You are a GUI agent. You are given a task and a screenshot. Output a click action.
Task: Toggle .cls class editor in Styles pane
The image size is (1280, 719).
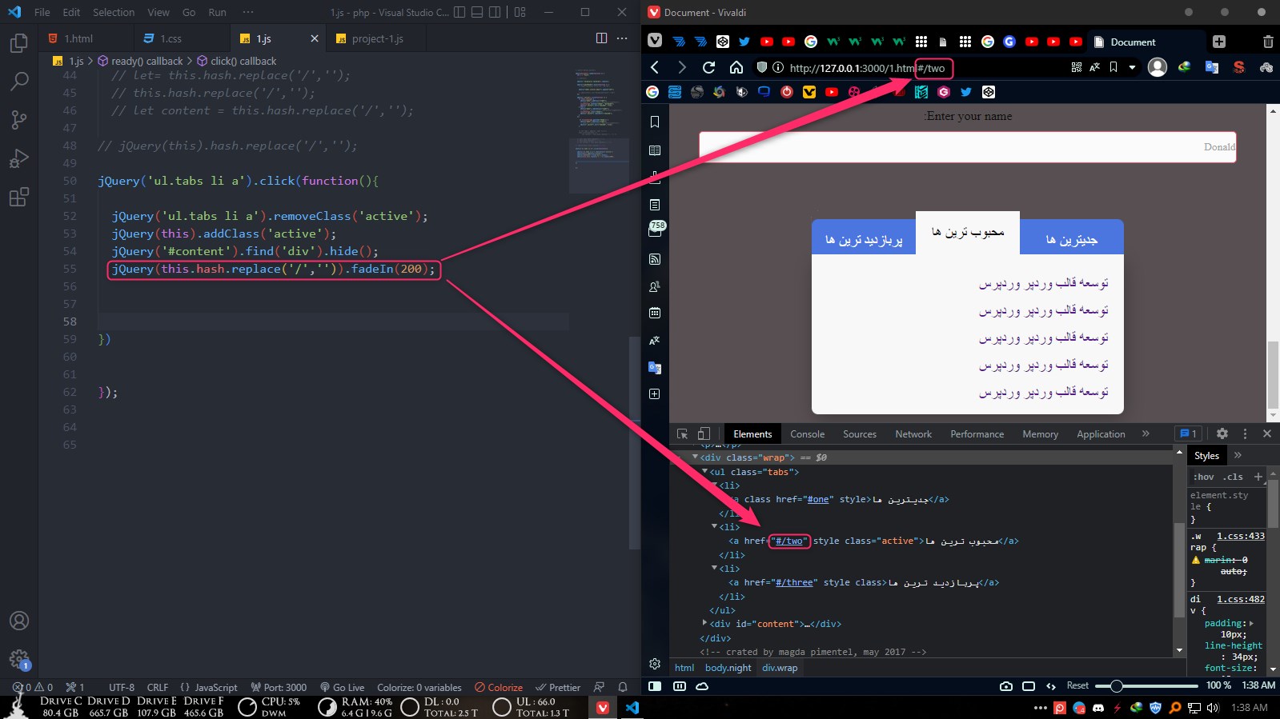coord(1233,477)
